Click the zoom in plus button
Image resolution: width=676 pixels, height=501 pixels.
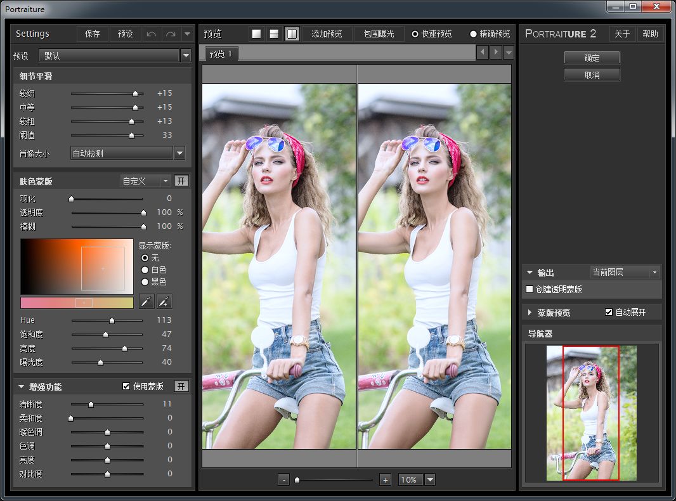[385, 480]
